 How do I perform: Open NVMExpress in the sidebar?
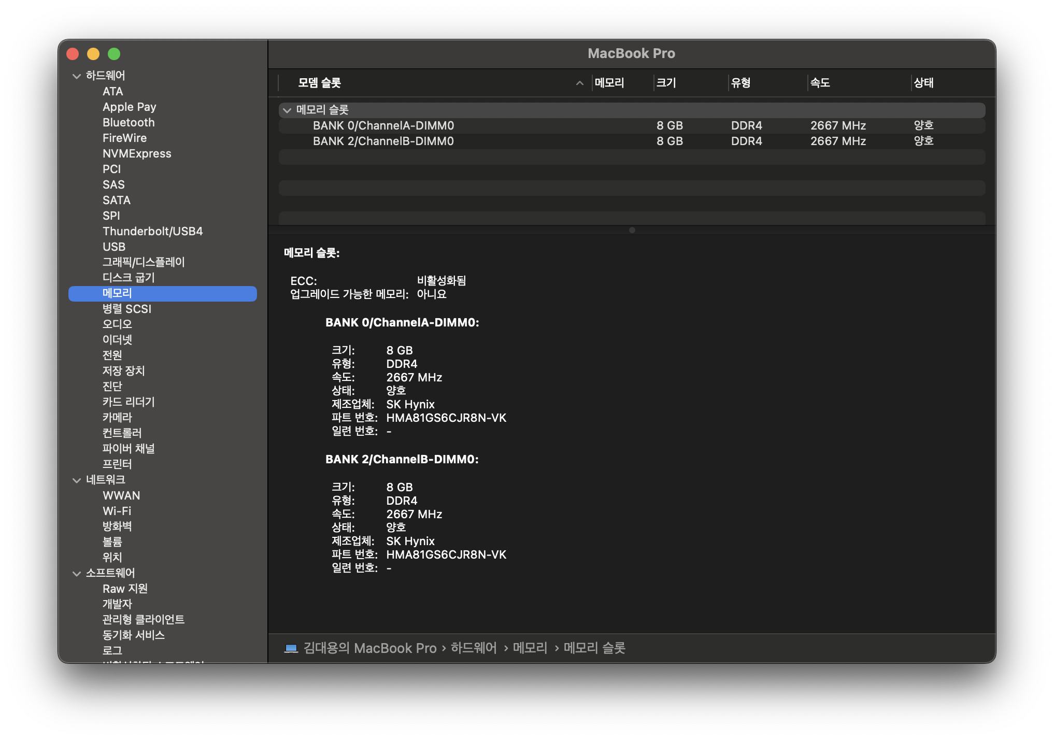tap(137, 154)
